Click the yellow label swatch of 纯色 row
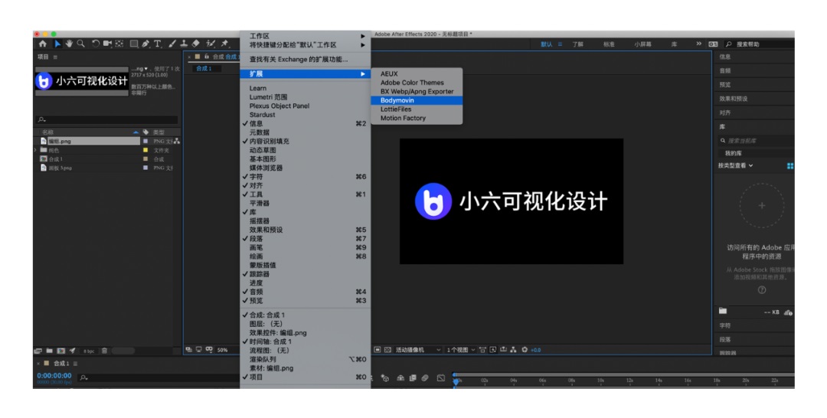 145,150
